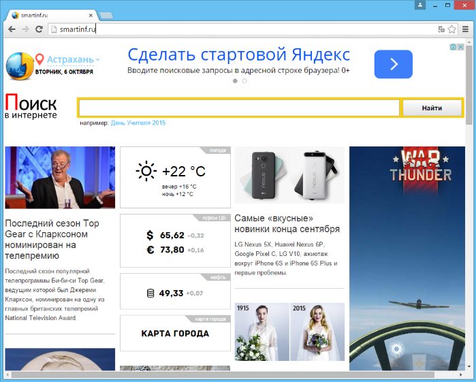476x382 pixels.
Task: Expand the Астрахань city dropdown
Action: [73, 59]
